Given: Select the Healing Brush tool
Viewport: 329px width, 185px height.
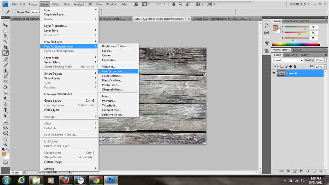Looking at the screenshot, I should (5, 60).
